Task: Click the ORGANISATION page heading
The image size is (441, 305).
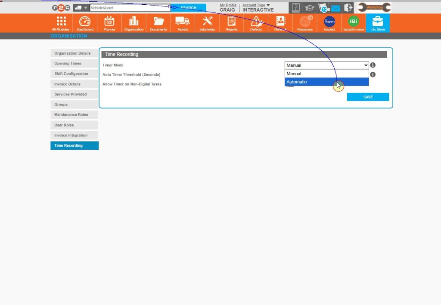Action: pyautogui.click(x=68, y=36)
